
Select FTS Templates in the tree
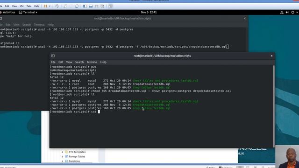click(x=77, y=152)
